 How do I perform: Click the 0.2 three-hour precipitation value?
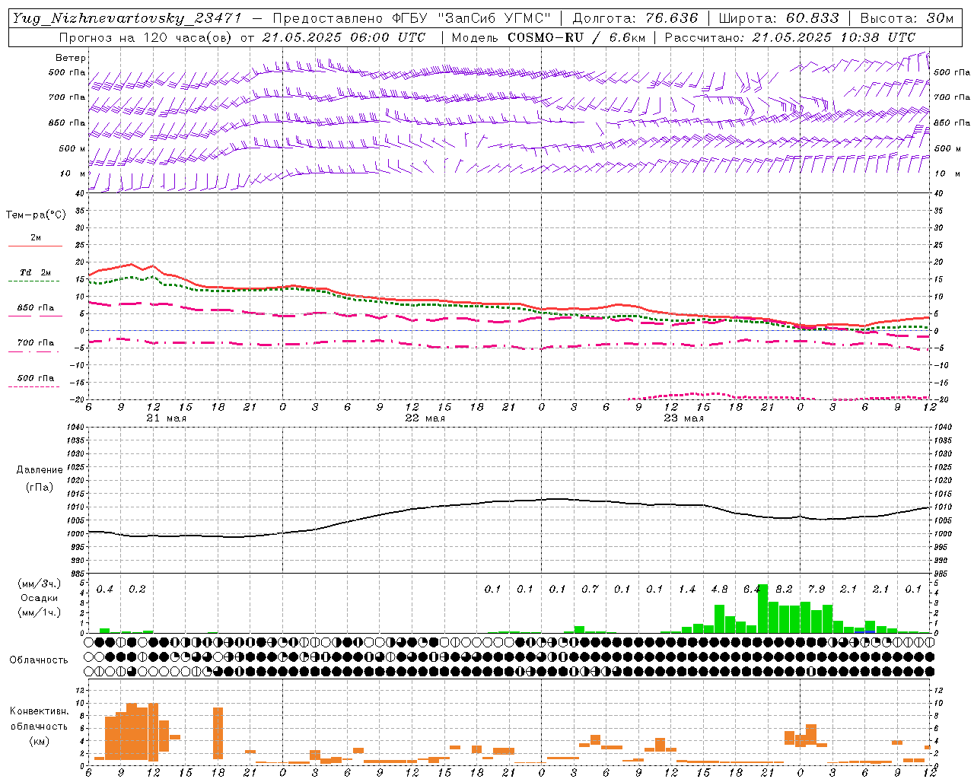[x=137, y=589]
